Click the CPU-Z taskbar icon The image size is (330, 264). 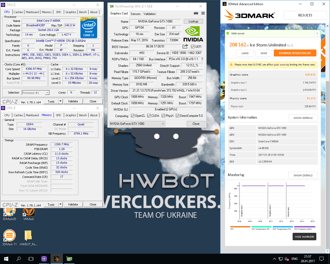click(x=44, y=259)
